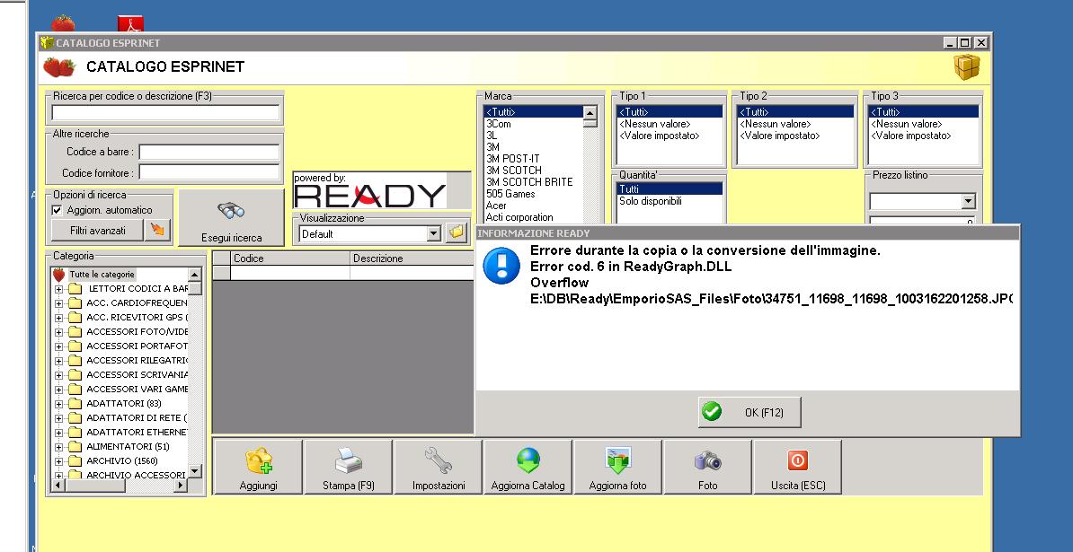Click the yellow cube icon in header
This screenshot has width=1073, height=552.
point(967,67)
